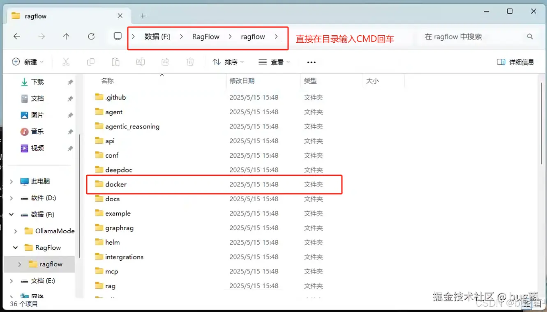Click the Rename icon in toolbar
The width and height of the screenshot is (547, 312).
pos(141,62)
